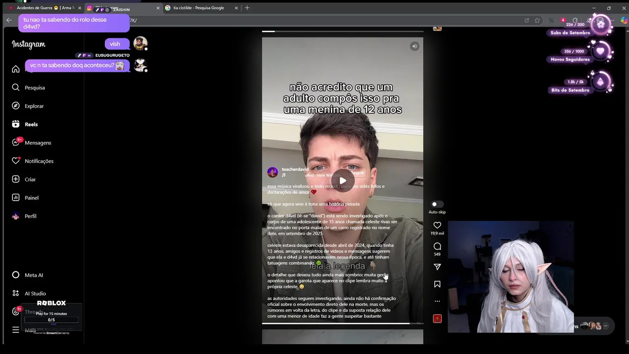Click the pink extension icon in toolbar
This screenshot has width=629, height=354.
click(x=563, y=20)
